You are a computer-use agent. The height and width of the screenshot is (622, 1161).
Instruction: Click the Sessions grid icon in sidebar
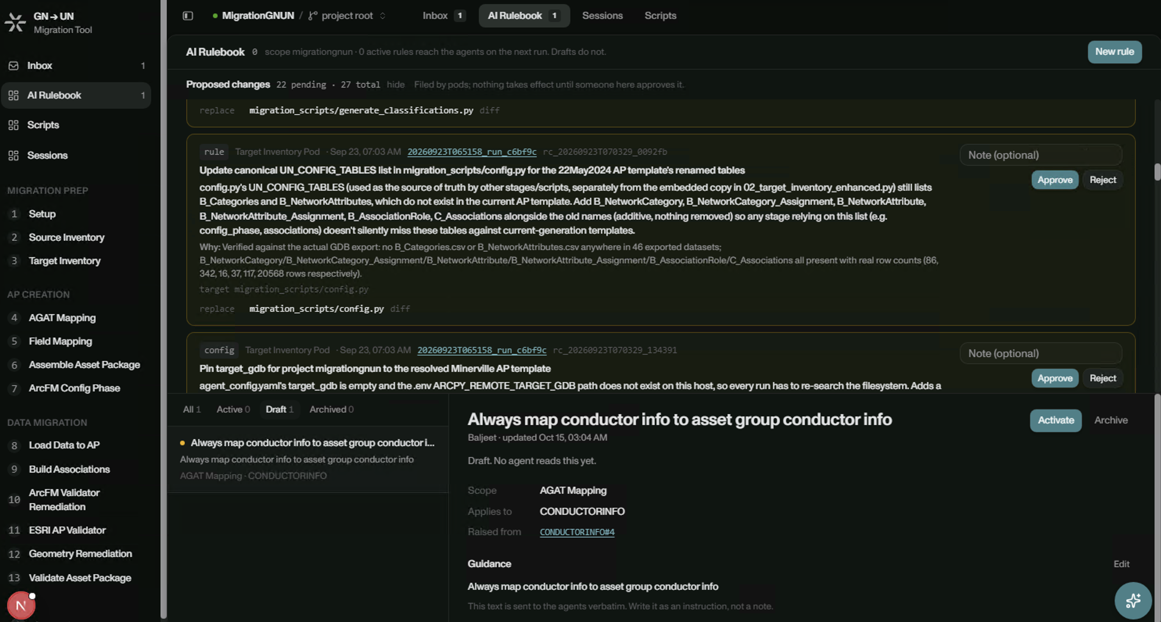pos(14,155)
